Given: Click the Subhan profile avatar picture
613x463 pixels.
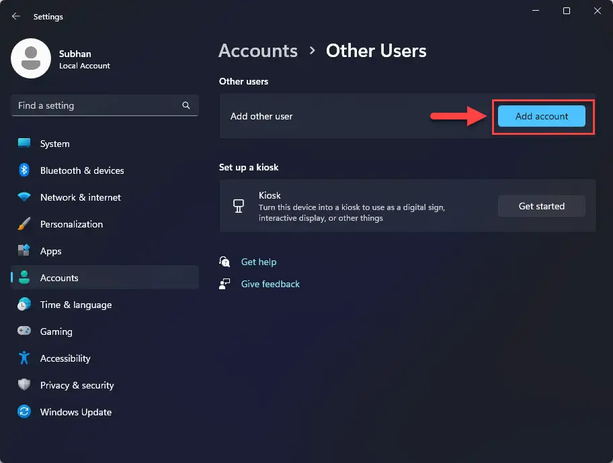Looking at the screenshot, I should coord(31,58).
